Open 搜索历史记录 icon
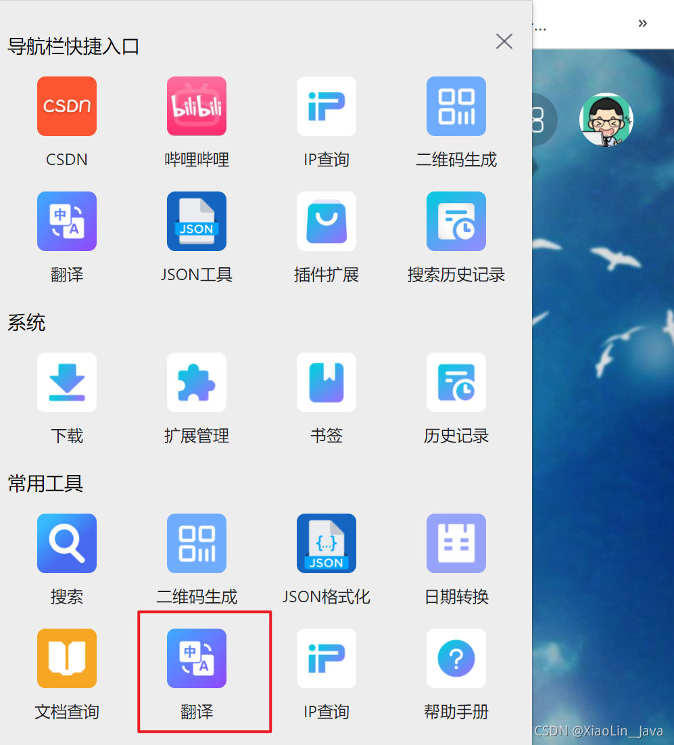Screen dimensions: 674x745 456,221
